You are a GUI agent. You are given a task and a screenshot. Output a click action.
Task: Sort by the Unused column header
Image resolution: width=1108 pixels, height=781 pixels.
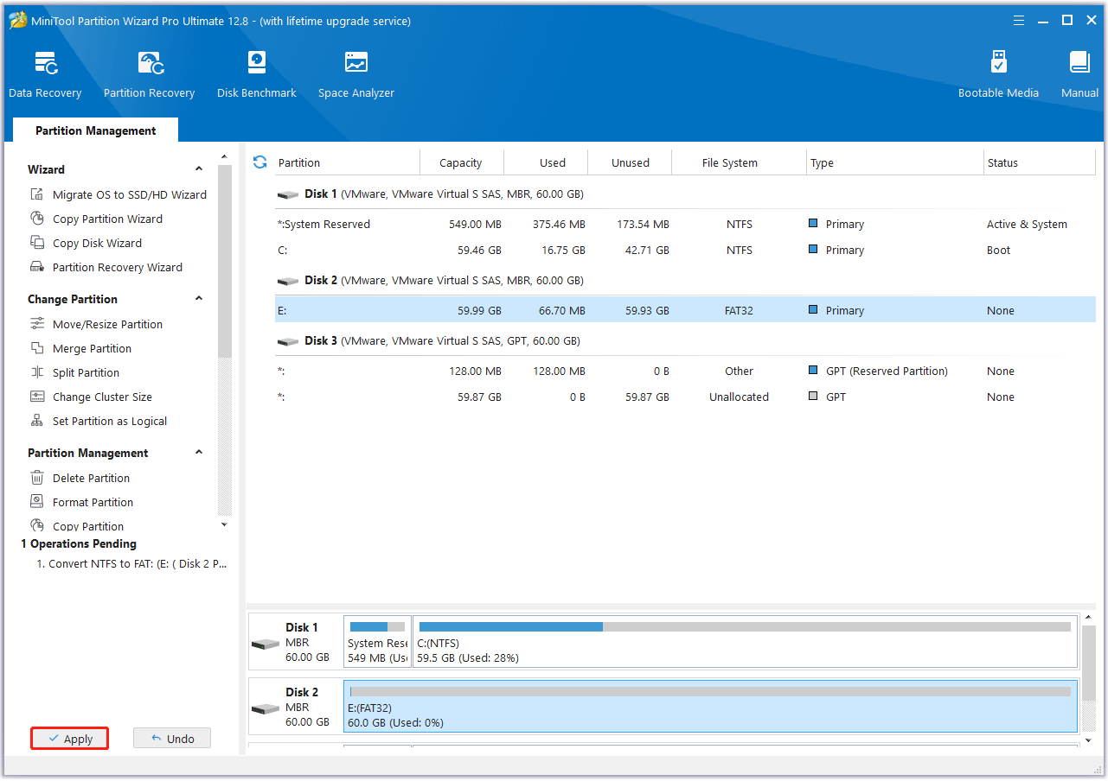631,162
